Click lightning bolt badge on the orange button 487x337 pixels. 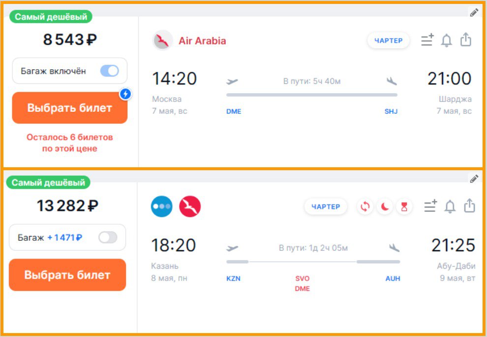click(125, 94)
